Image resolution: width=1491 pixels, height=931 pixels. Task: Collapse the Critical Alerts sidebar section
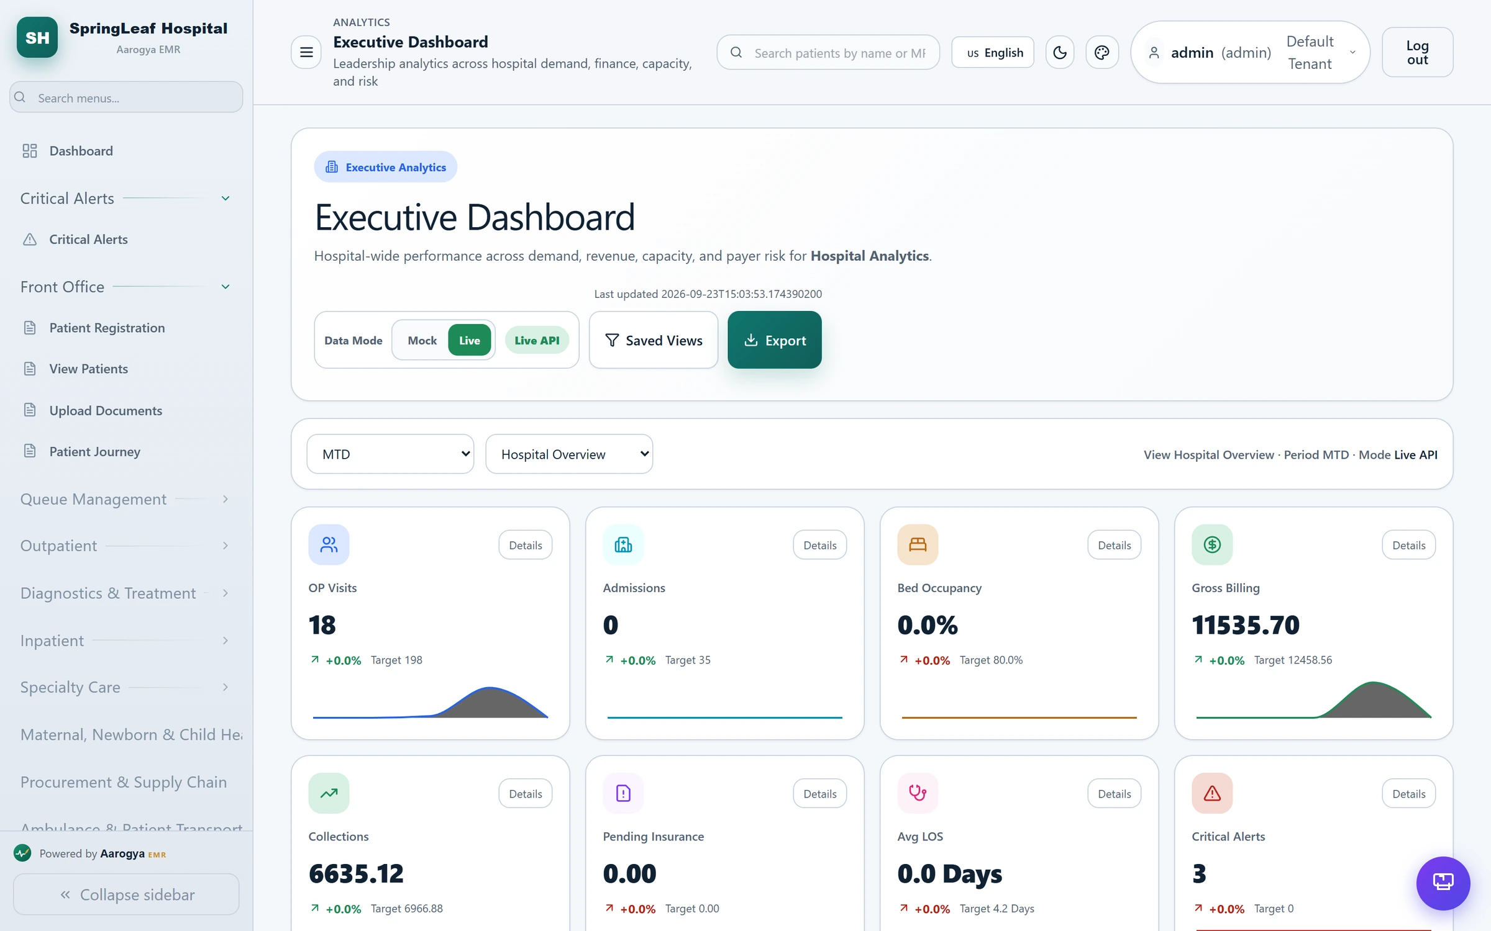point(226,199)
